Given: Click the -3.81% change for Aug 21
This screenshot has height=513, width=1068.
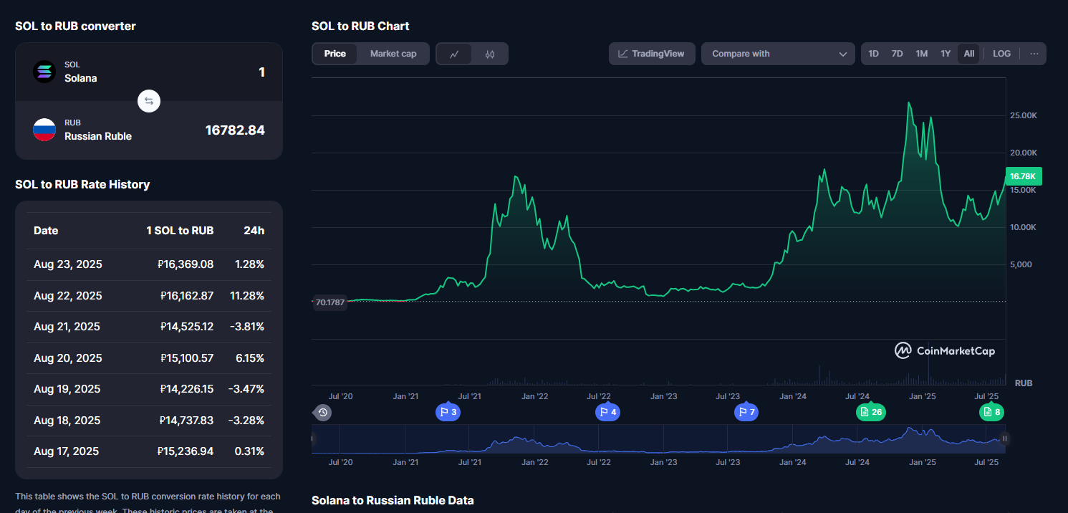Looking at the screenshot, I should coord(247,327).
